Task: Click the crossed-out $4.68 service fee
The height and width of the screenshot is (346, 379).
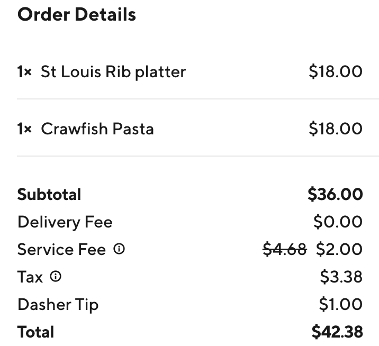Action: coord(285,249)
